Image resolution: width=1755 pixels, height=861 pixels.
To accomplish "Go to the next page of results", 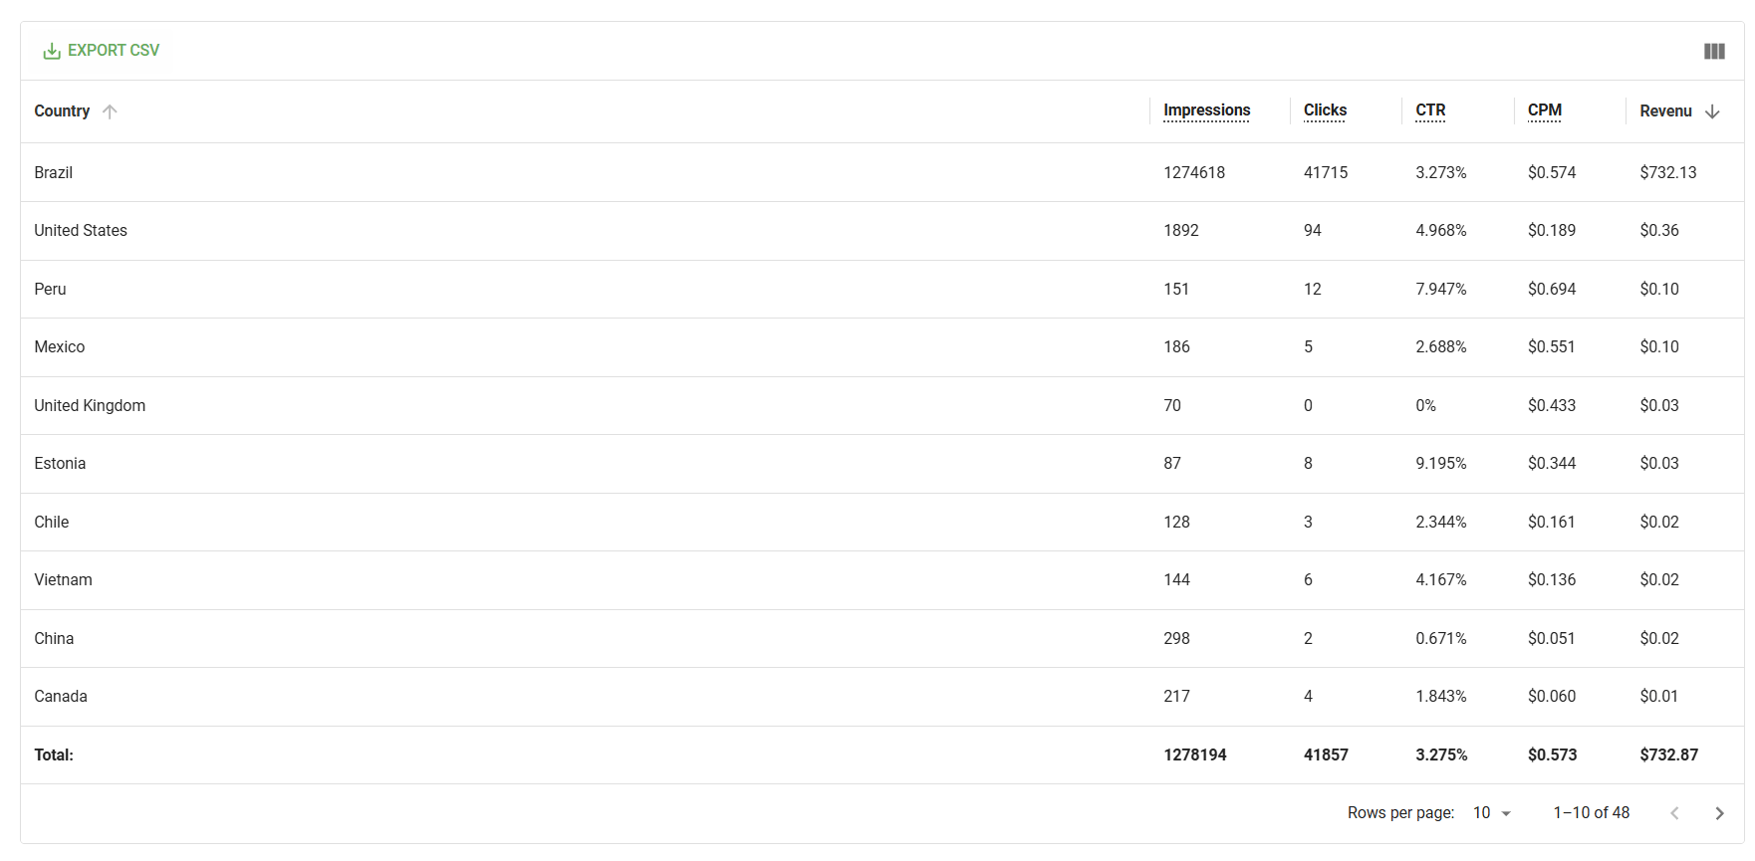I will pyautogui.click(x=1719, y=813).
